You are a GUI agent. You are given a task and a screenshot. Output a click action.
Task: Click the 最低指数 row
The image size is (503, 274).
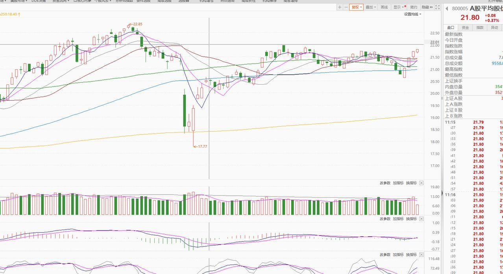point(473,75)
